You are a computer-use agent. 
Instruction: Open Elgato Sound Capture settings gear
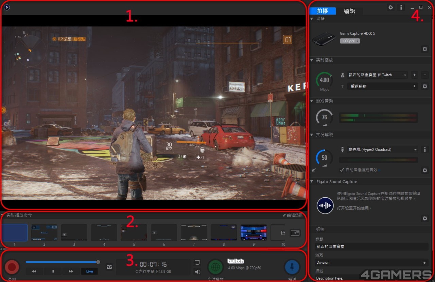pos(425,218)
